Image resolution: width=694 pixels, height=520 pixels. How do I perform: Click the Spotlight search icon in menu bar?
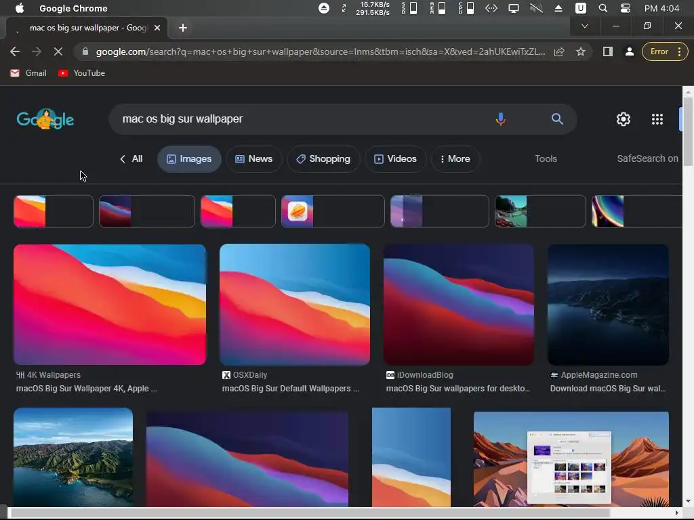pos(603,8)
